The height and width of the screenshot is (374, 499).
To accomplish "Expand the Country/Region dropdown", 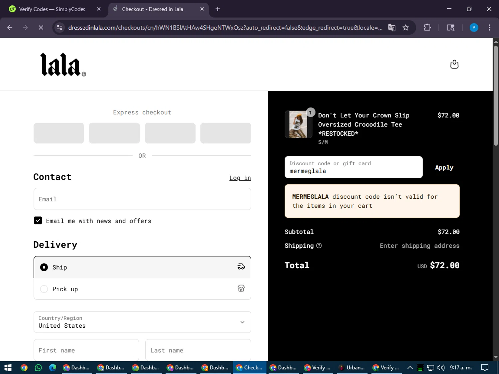I will pyautogui.click(x=142, y=322).
